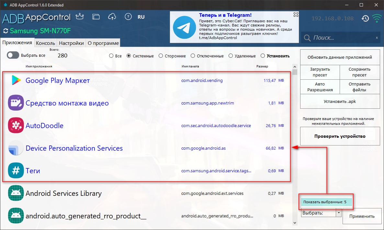Click Авто Разрешения button
384x230 pixels.
(320, 87)
